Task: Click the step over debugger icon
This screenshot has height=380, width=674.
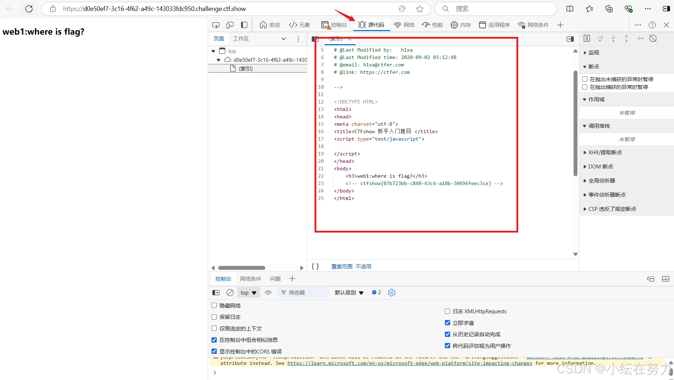Action: (600, 38)
